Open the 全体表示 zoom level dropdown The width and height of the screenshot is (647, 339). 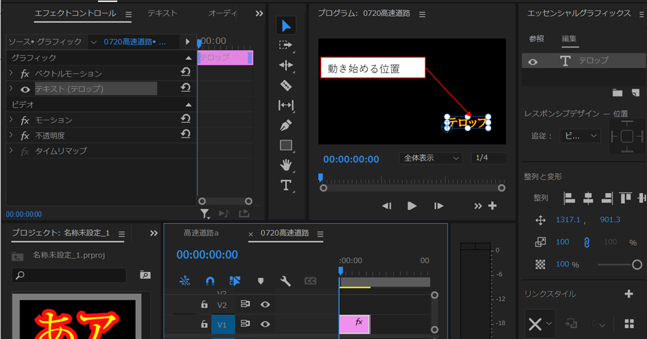pyautogui.click(x=431, y=159)
